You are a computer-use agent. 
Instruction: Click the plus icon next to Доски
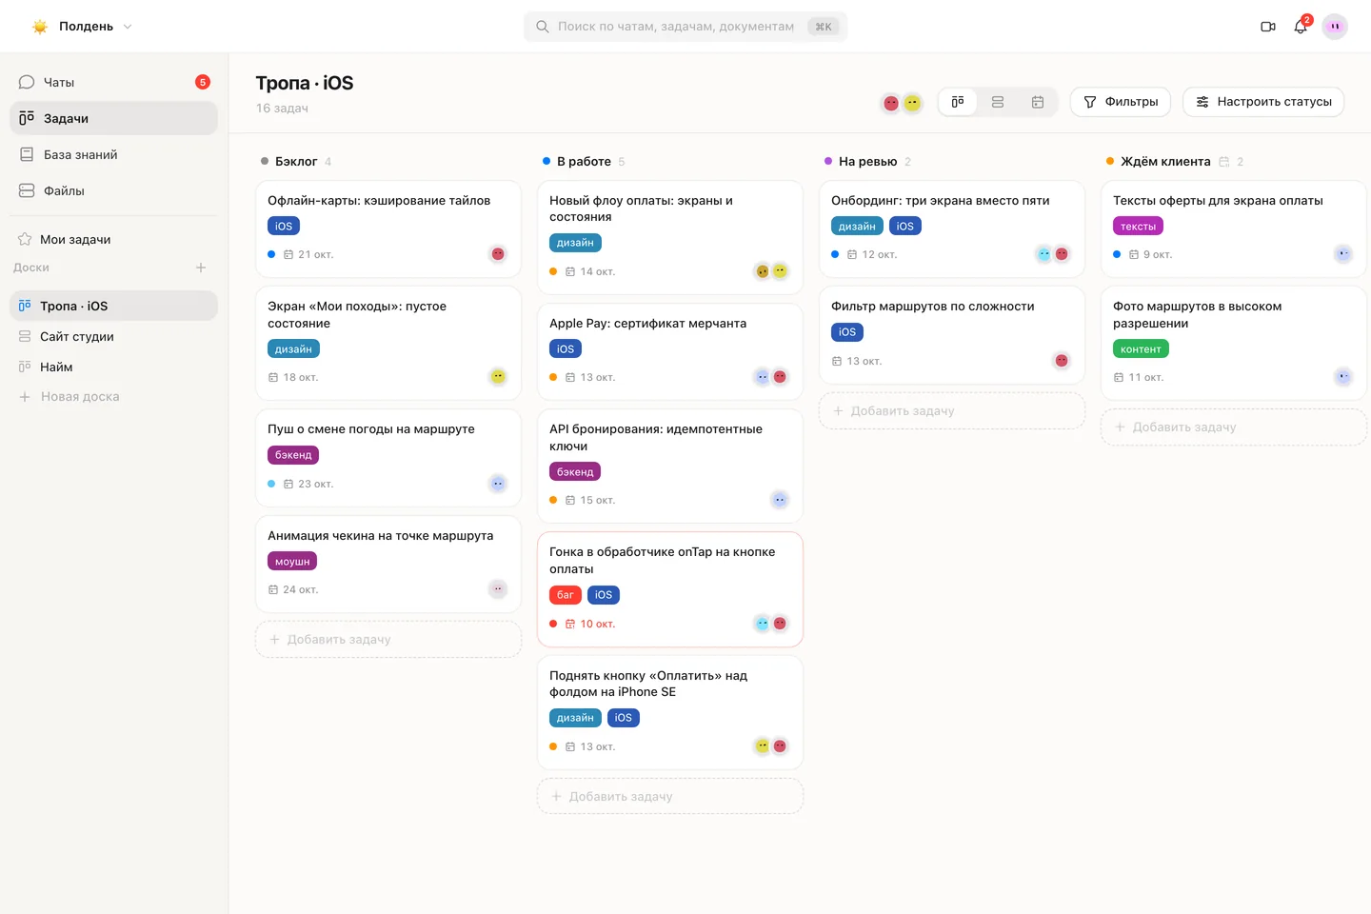coord(201,268)
